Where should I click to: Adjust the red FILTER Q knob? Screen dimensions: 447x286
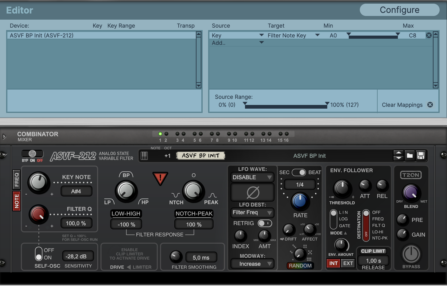click(x=39, y=214)
